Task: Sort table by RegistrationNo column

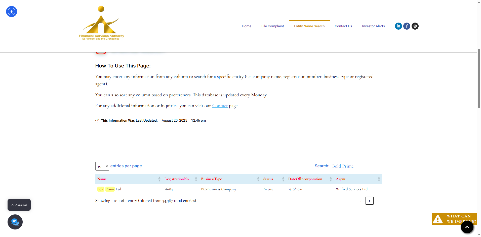Action: point(176,179)
